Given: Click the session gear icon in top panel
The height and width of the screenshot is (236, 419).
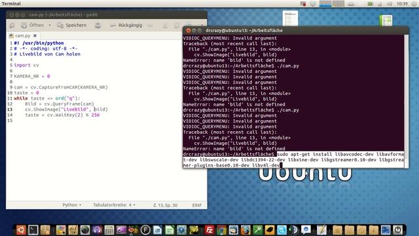Looking at the screenshot, I should pyautogui.click(x=414, y=4).
